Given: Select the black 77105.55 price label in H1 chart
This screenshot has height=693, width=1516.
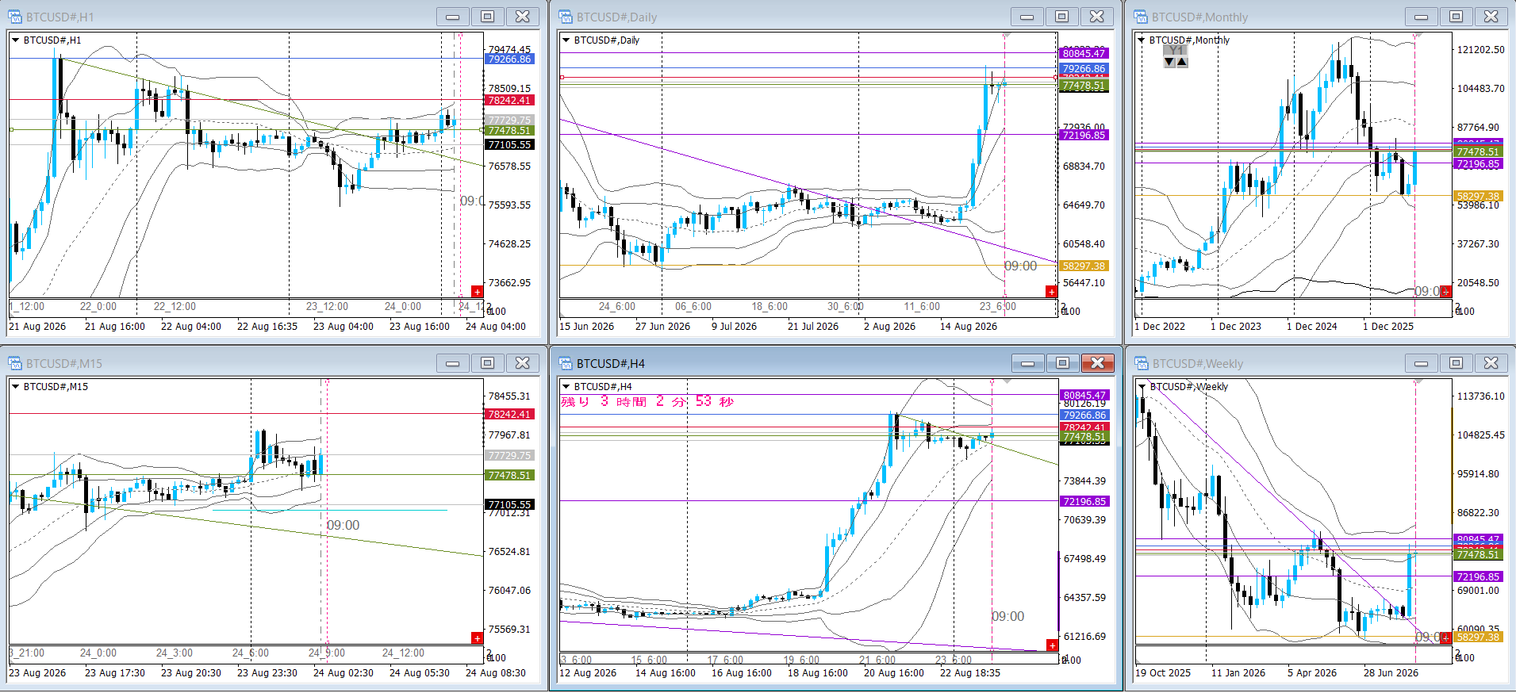Looking at the screenshot, I should [x=509, y=145].
